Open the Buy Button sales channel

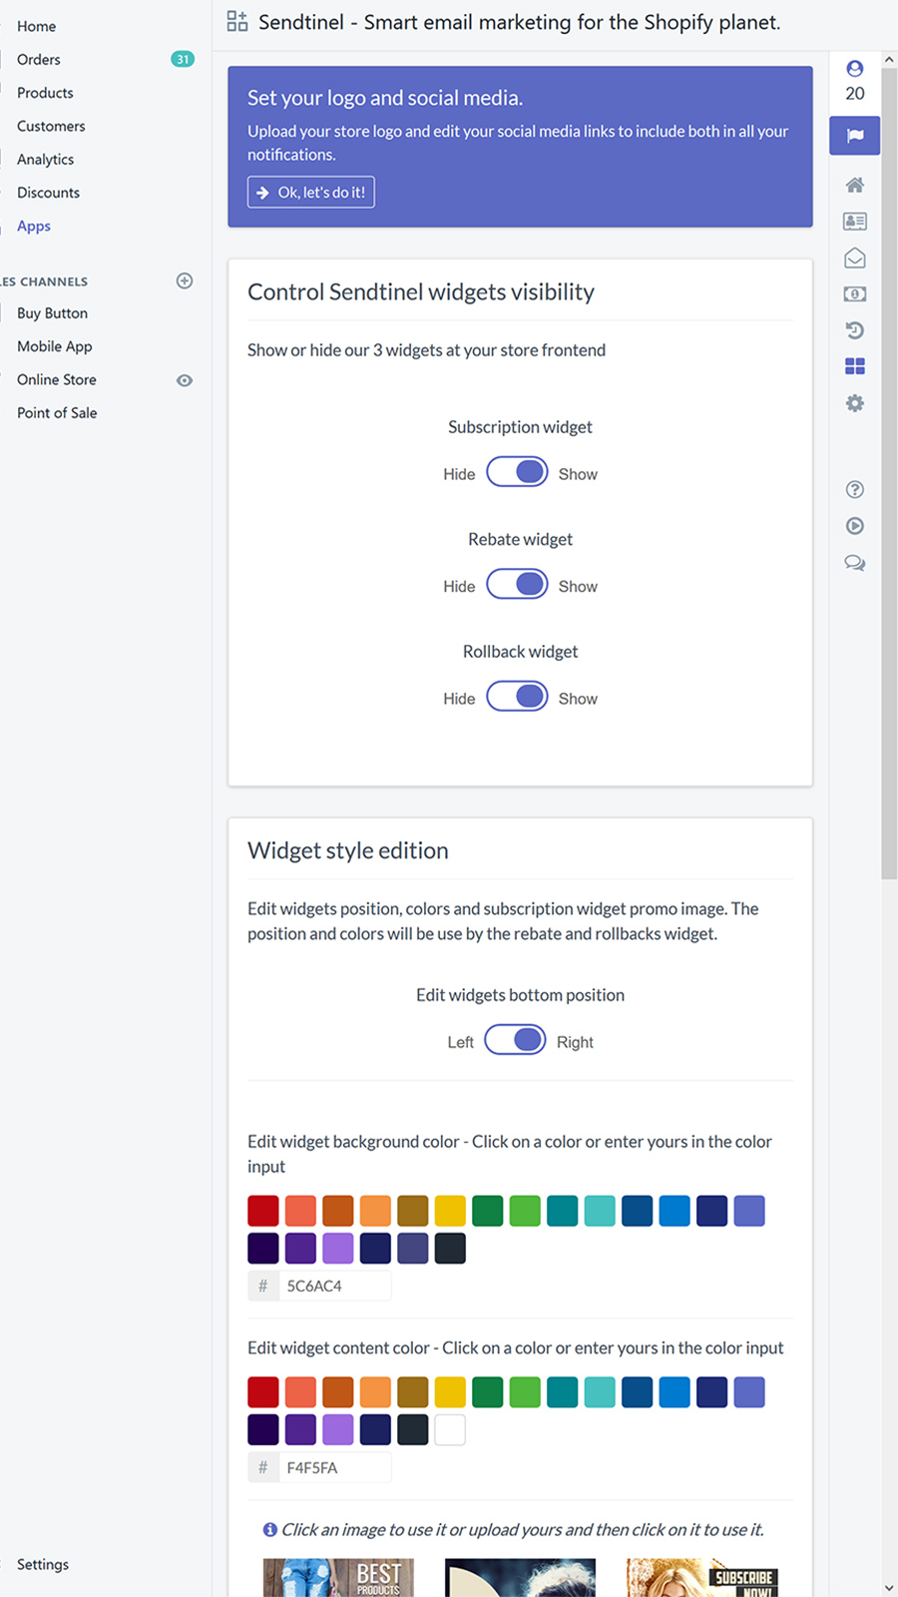click(x=52, y=313)
